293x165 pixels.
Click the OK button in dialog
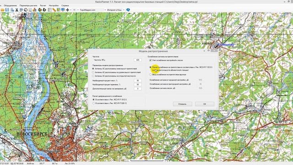(205, 104)
